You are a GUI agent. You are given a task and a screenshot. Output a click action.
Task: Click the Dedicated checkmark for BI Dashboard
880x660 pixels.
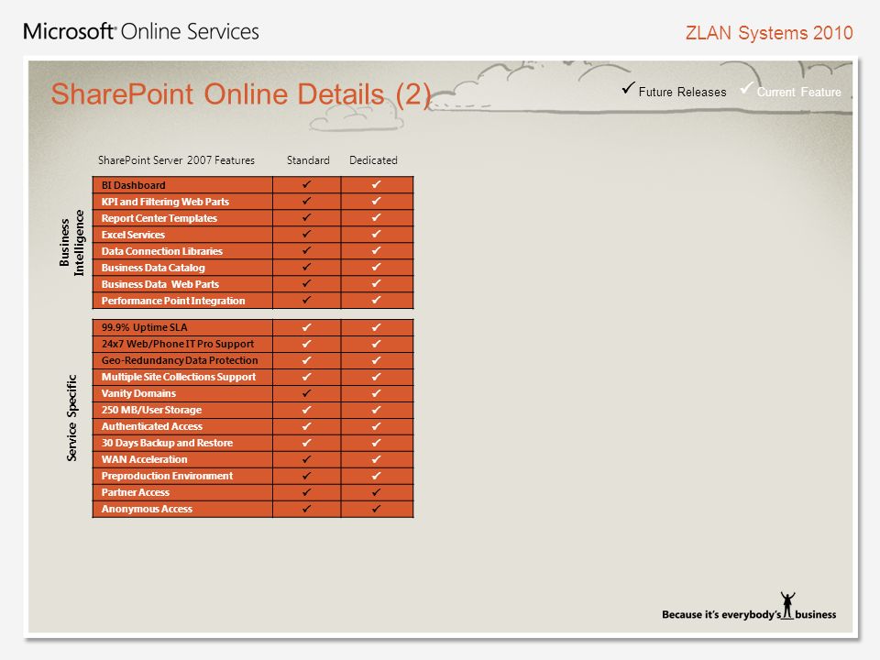pyautogui.click(x=376, y=184)
